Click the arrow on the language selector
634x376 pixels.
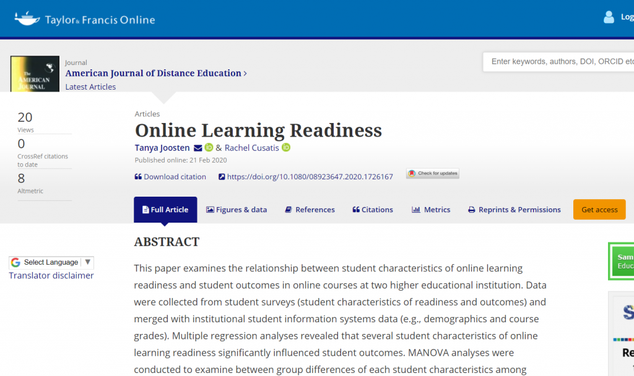(88, 262)
